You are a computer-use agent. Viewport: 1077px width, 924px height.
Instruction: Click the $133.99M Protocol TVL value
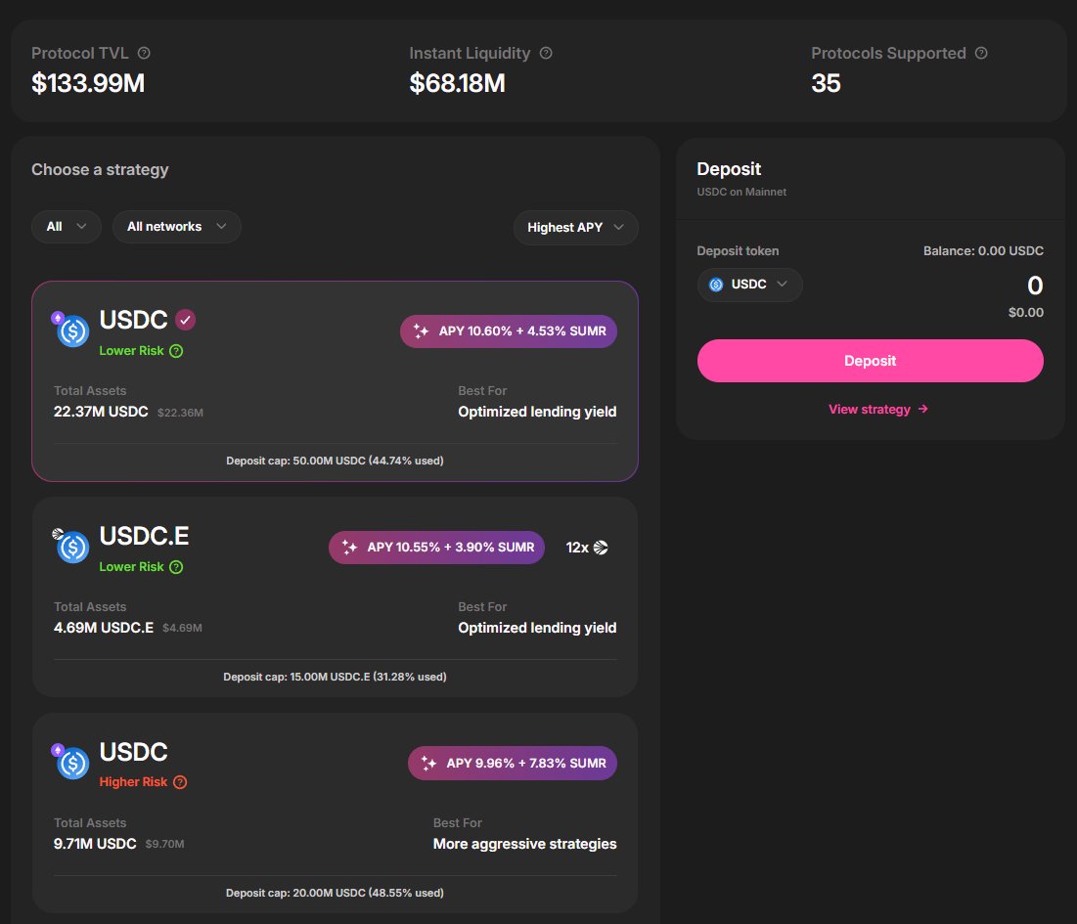[88, 84]
